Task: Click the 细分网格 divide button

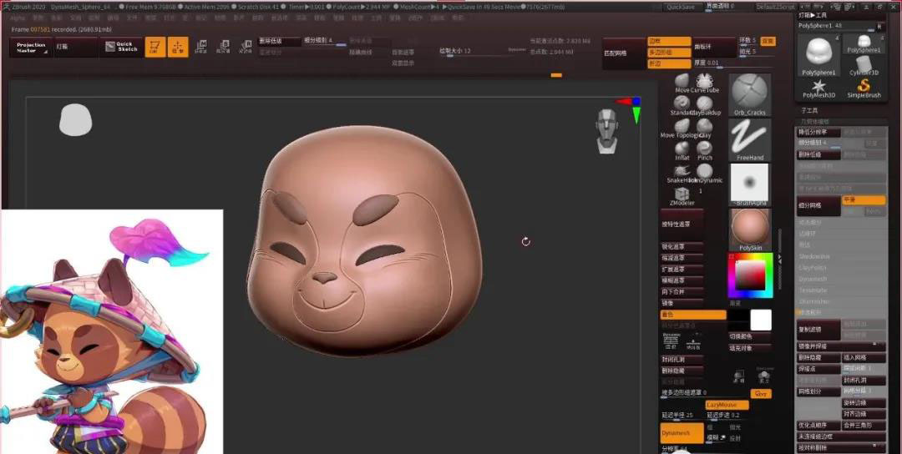Action: tap(818, 205)
